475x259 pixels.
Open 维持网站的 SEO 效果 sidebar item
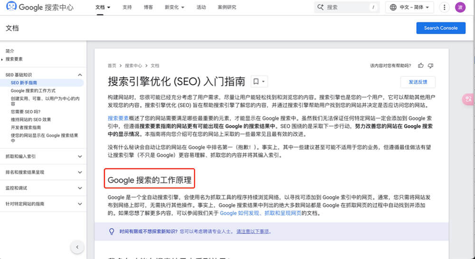tap(30, 119)
